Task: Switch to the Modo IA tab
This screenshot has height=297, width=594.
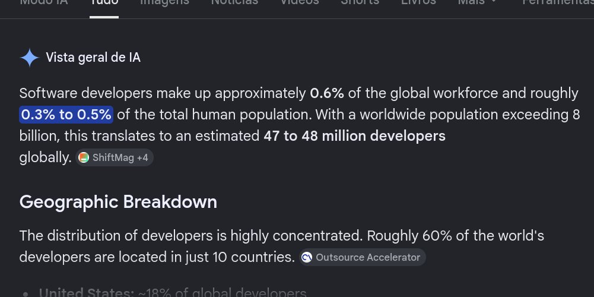Action: click(x=43, y=2)
